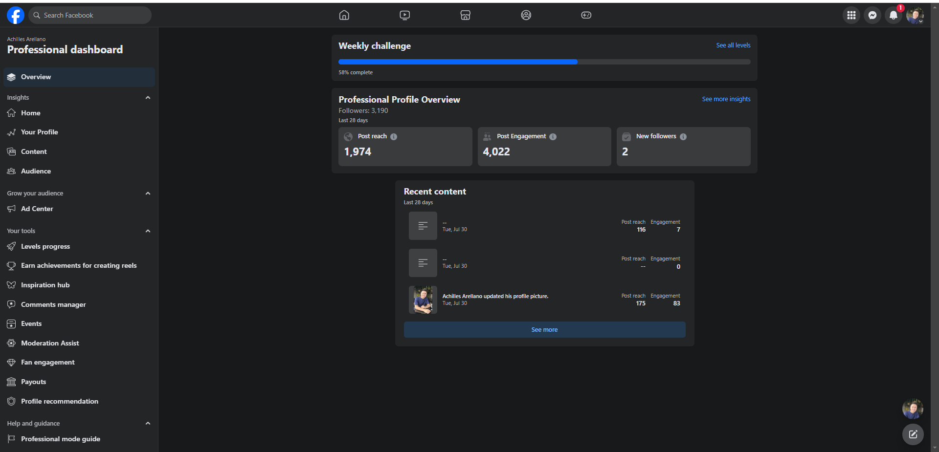
Task: Select Overview in the sidebar
Action: point(79,77)
